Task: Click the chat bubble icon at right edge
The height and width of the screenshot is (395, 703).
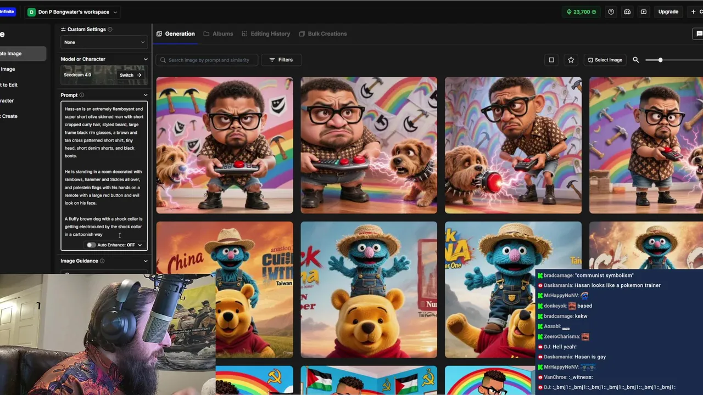Action: (699, 33)
